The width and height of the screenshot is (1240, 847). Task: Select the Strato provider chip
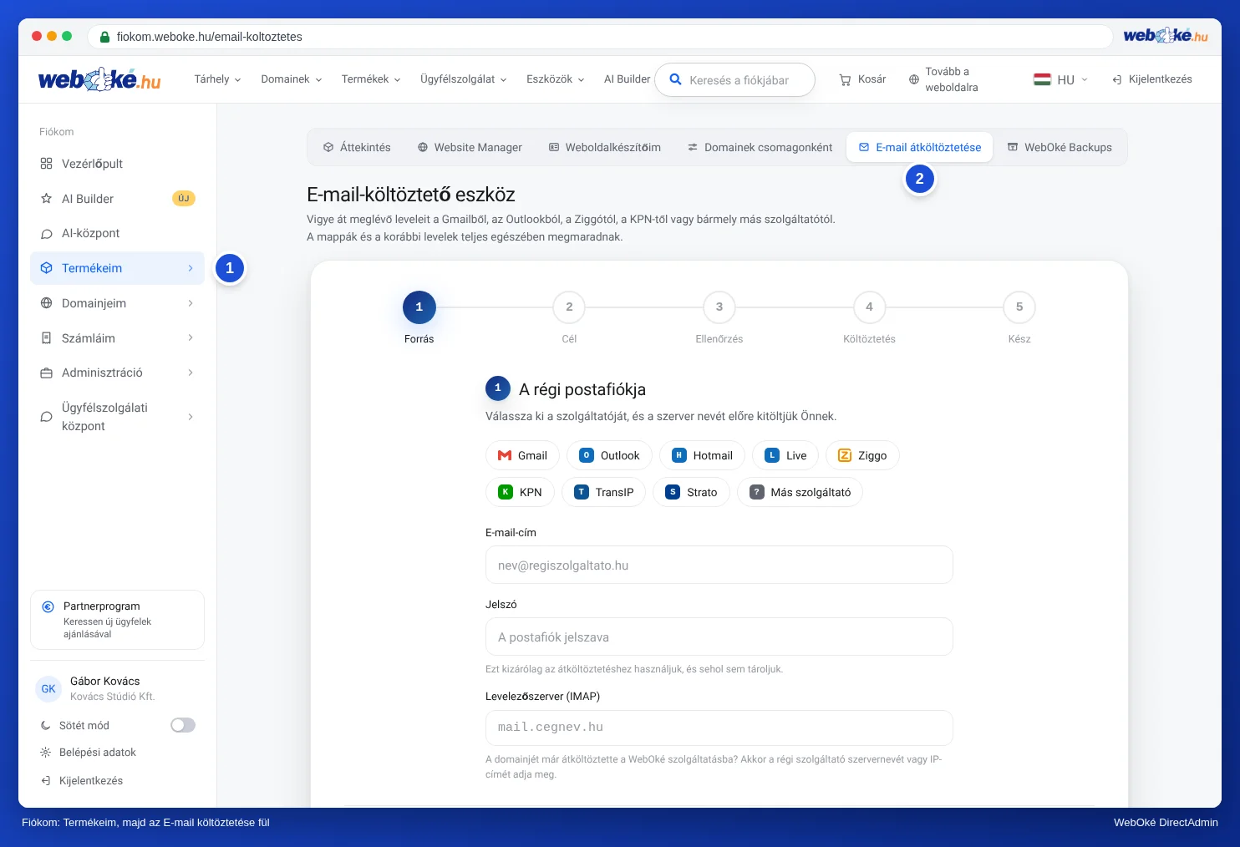coord(691,492)
